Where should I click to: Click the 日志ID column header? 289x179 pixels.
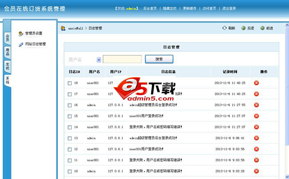pyautogui.click(x=74, y=72)
